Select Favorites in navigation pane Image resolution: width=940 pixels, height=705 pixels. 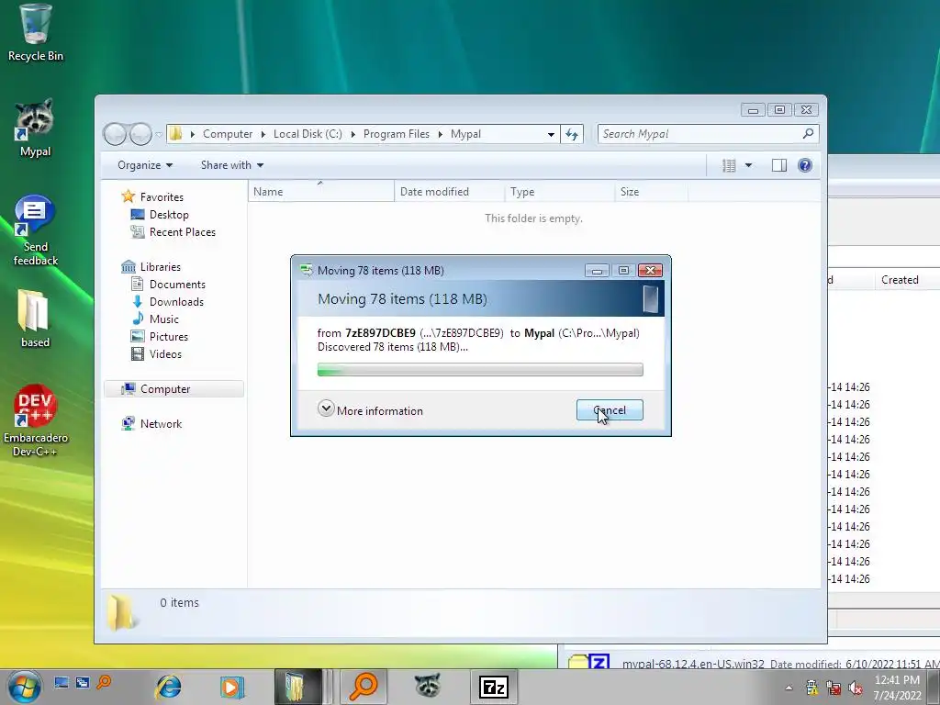pos(162,197)
